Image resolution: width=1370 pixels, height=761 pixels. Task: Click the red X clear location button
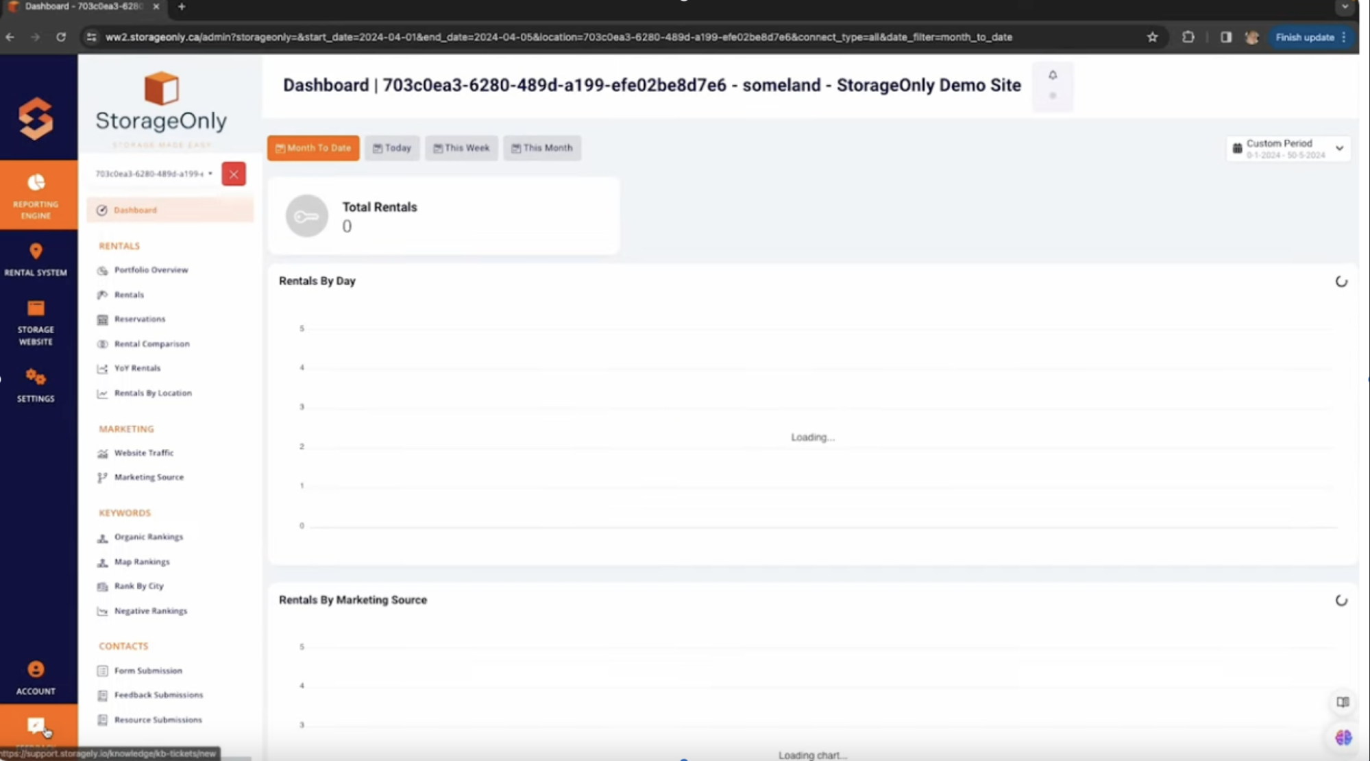point(234,174)
